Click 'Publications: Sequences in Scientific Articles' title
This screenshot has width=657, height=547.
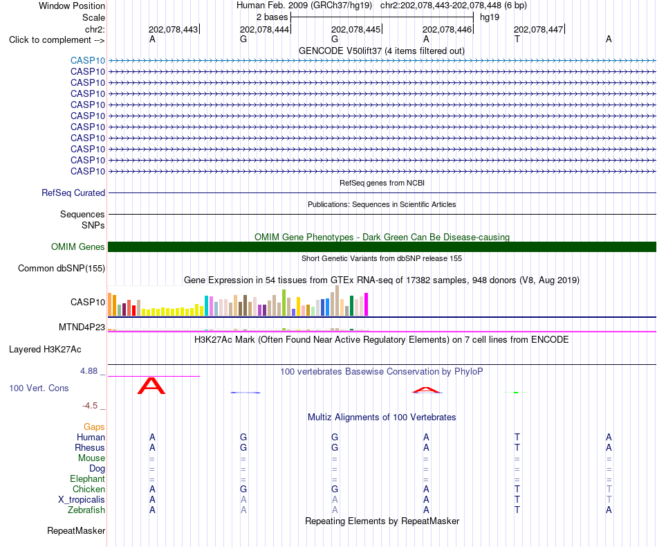pos(382,204)
